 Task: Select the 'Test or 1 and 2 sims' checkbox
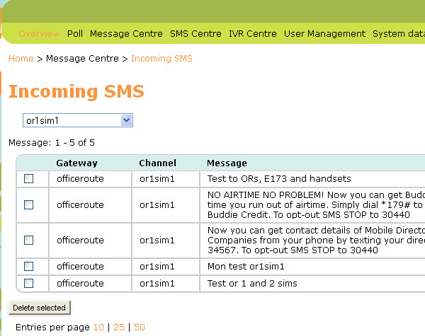click(x=29, y=284)
